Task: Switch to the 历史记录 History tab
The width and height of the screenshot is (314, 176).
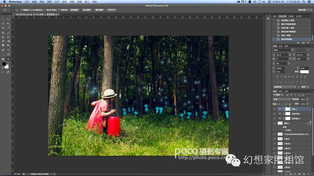Action: pyautogui.click(x=283, y=16)
